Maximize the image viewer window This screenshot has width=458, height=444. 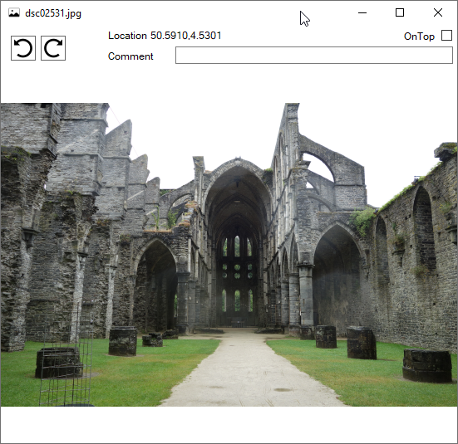click(x=400, y=12)
